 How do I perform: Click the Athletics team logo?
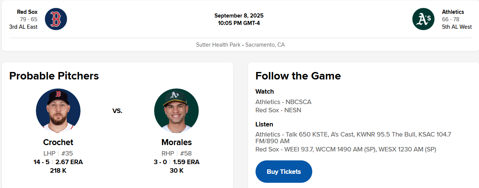click(423, 19)
